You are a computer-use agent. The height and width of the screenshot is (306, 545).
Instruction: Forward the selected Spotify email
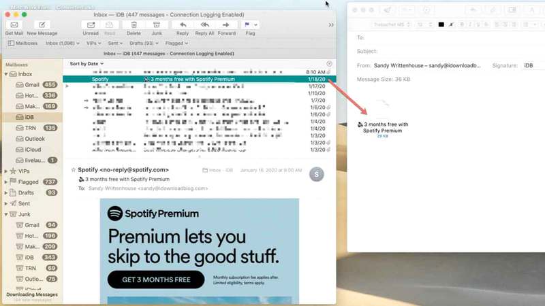[226, 25]
